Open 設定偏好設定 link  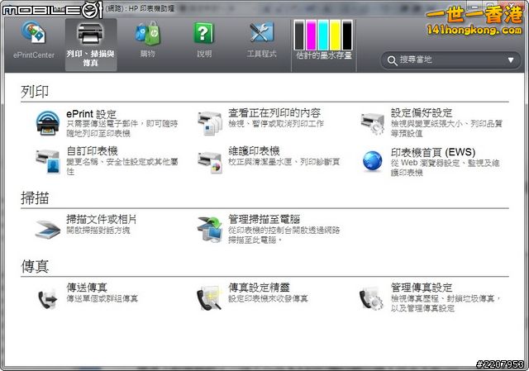coord(422,113)
